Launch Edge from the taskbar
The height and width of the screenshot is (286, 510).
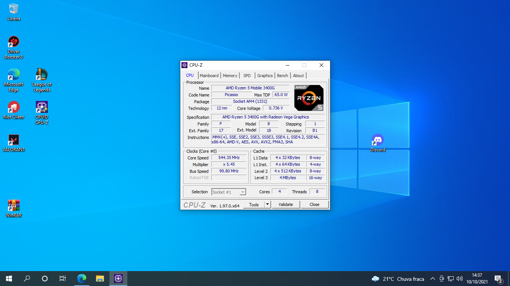pos(82,279)
